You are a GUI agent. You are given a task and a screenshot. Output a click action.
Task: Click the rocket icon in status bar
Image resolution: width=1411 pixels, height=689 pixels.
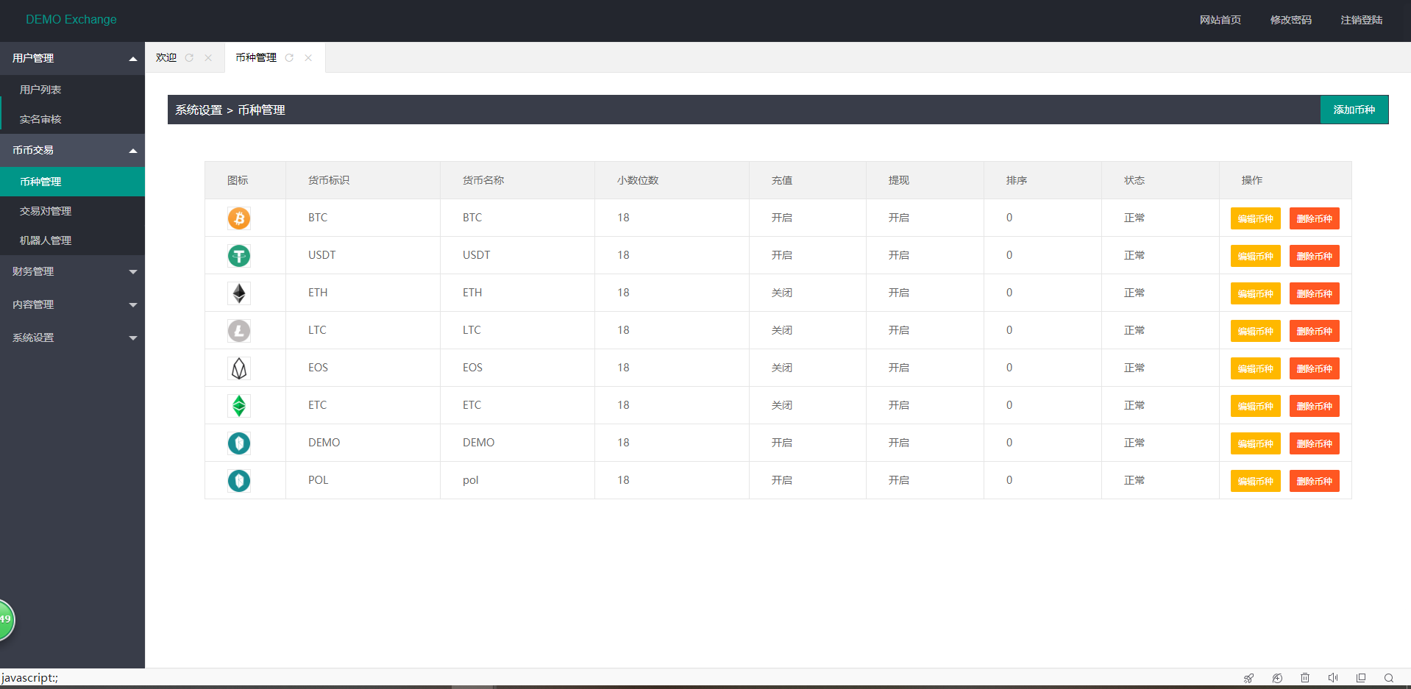coord(1248,678)
